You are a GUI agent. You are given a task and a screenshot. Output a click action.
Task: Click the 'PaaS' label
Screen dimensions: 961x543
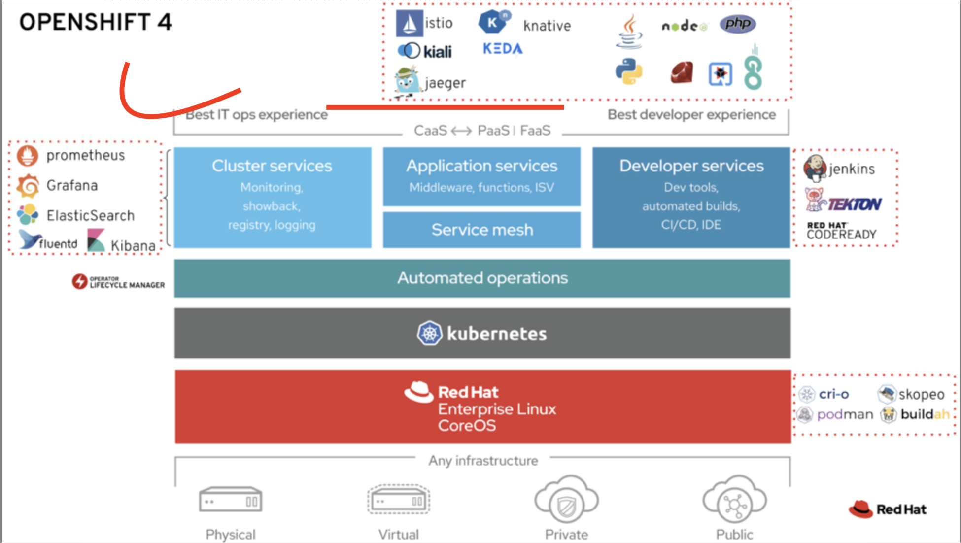[x=493, y=131]
